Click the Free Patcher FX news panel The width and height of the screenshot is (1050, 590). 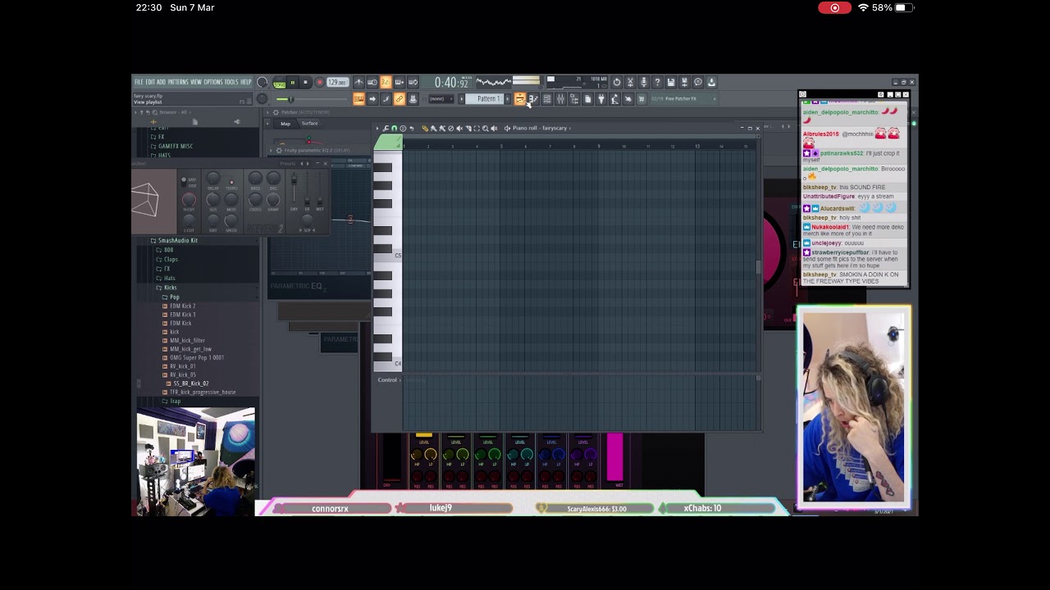tap(684, 98)
